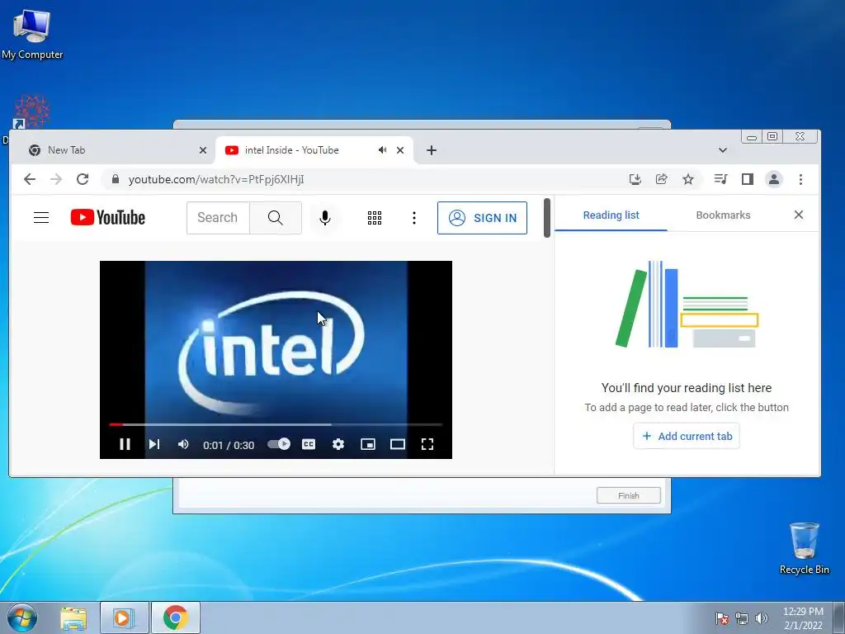The width and height of the screenshot is (845, 634).
Task: Turn on closed captions
Action: [309, 444]
